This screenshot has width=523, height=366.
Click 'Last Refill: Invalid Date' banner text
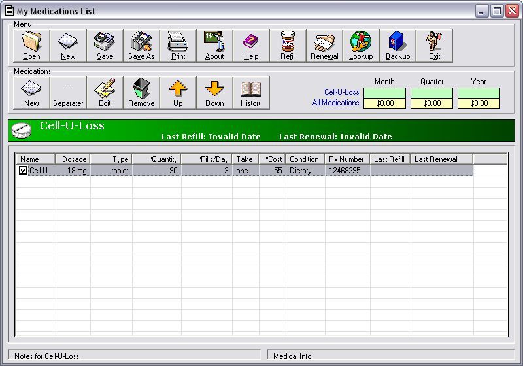click(x=211, y=137)
